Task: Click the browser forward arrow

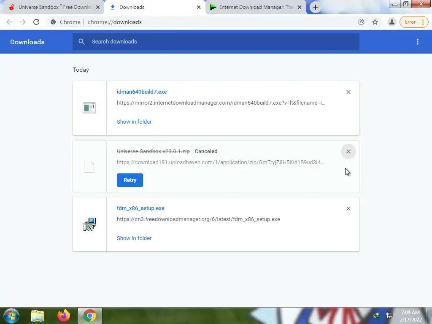Action: point(23,22)
